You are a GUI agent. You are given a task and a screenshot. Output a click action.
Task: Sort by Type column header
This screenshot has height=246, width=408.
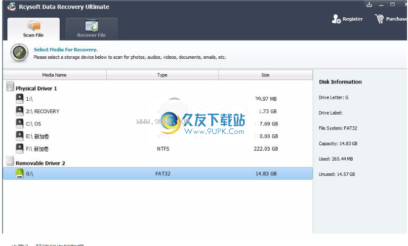[x=162, y=75]
